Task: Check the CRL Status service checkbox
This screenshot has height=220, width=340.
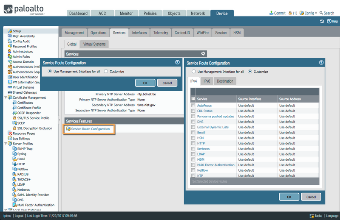Action: point(193,111)
